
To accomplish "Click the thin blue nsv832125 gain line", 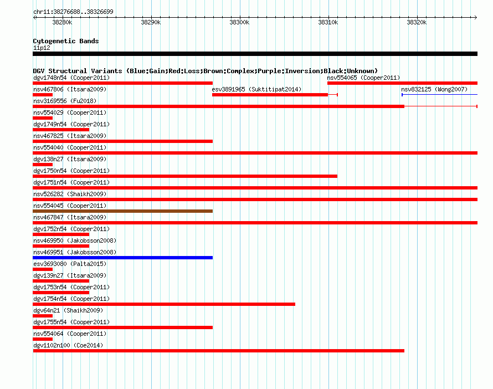I will pos(440,95).
